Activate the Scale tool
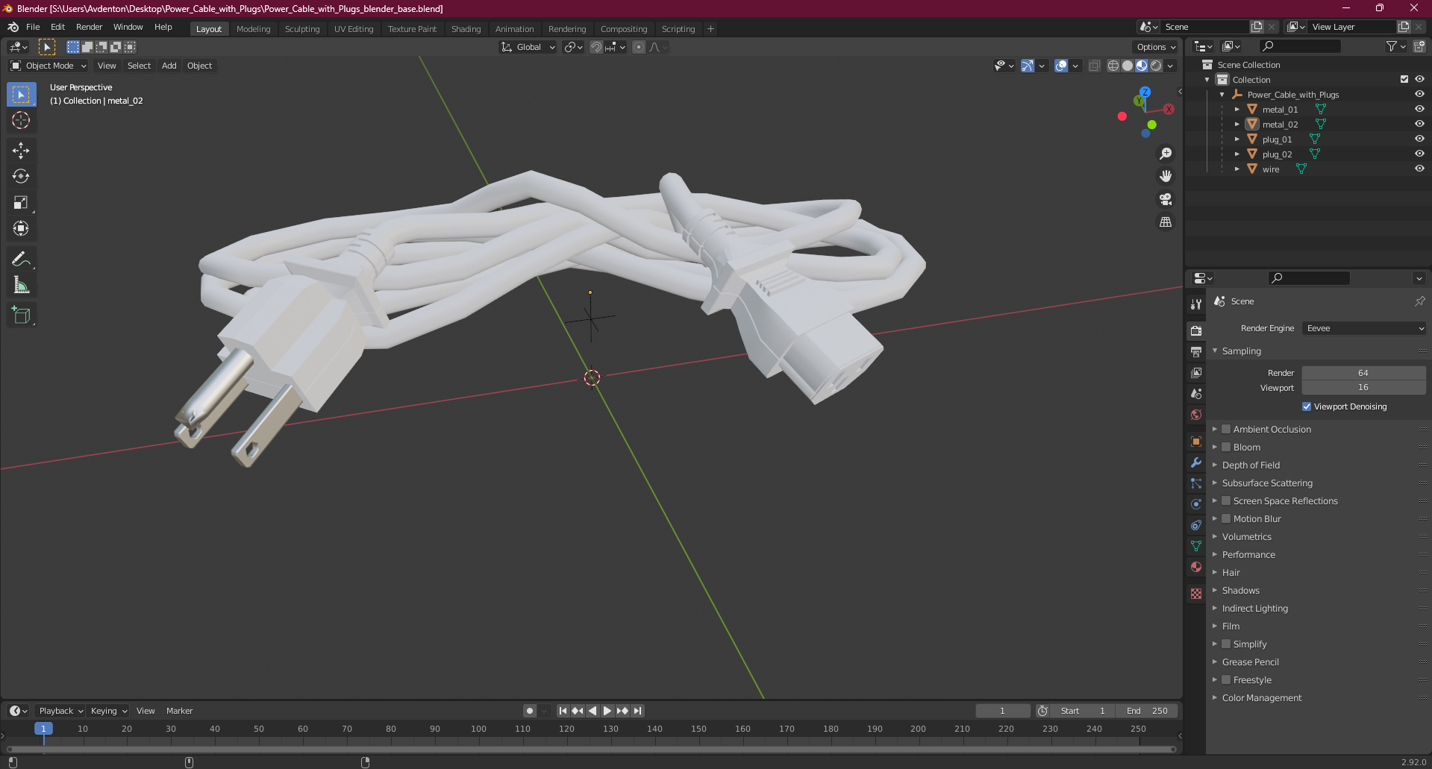This screenshot has height=769, width=1432. coord(21,203)
